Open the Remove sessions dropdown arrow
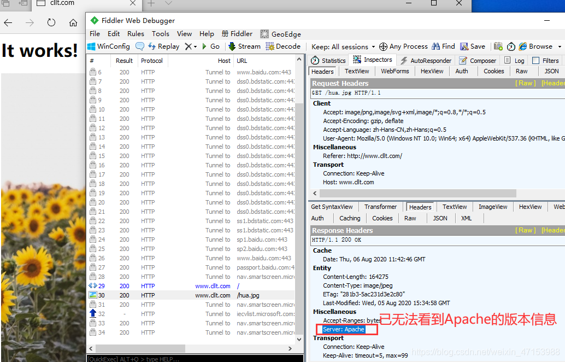The width and height of the screenshot is (565, 362). [195, 47]
